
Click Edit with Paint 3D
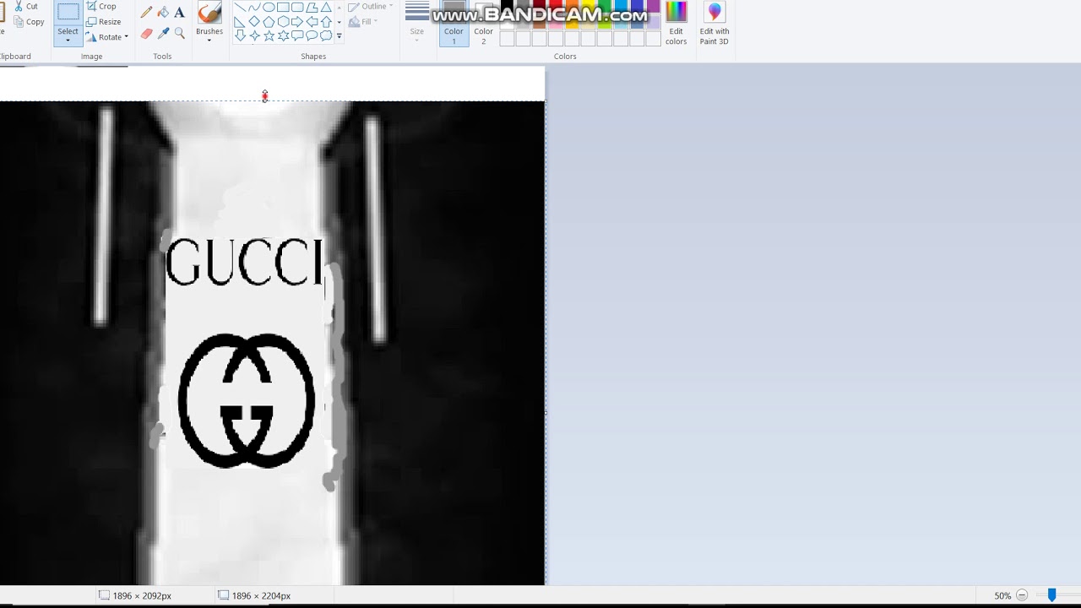pyautogui.click(x=714, y=23)
